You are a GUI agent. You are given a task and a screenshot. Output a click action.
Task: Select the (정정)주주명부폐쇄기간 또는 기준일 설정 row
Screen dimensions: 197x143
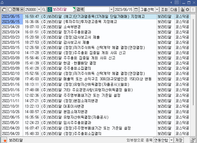pos(96,128)
